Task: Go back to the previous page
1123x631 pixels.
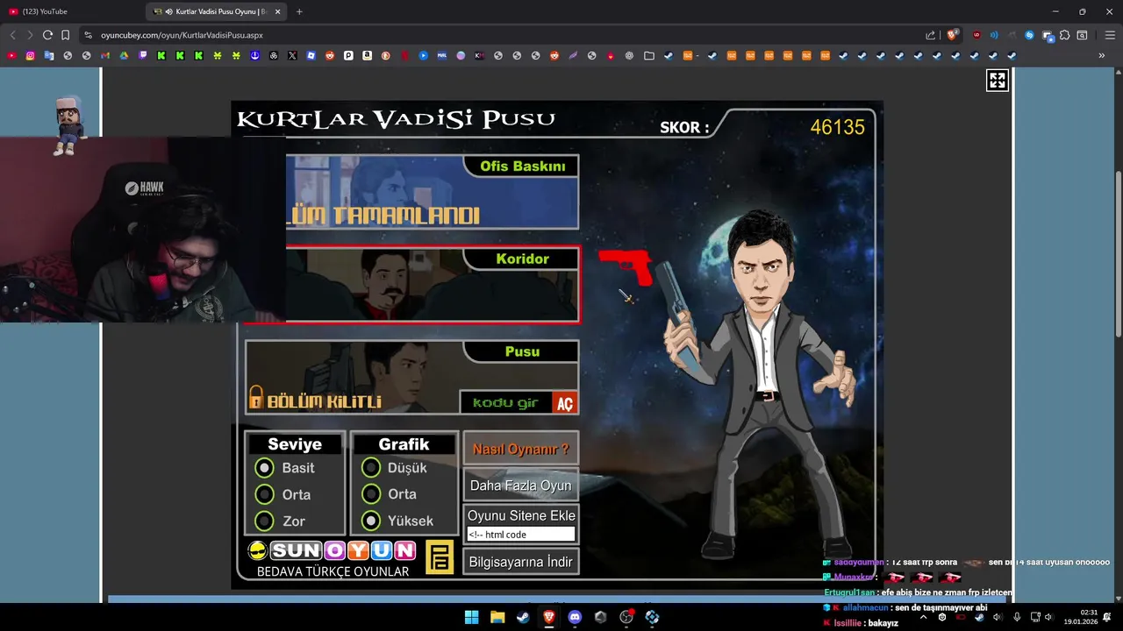Action: click(12, 35)
